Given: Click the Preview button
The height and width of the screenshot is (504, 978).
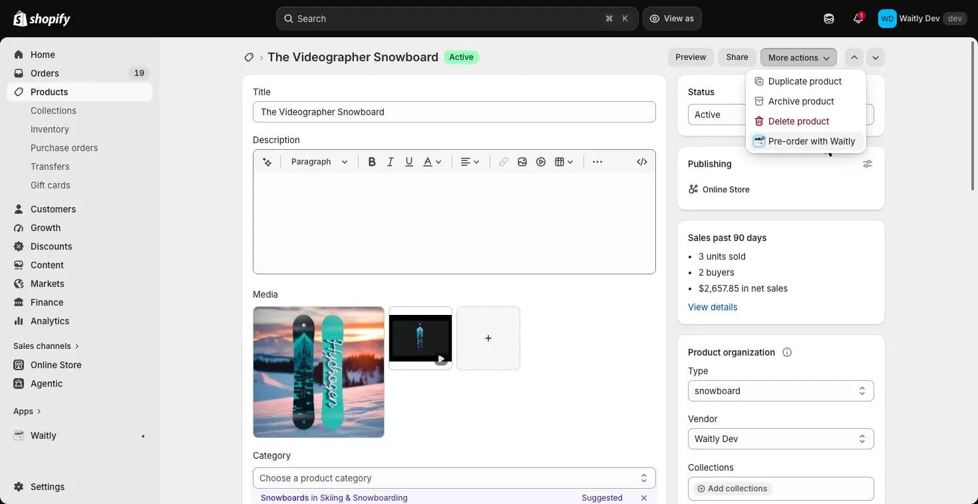Looking at the screenshot, I should point(691,57).
